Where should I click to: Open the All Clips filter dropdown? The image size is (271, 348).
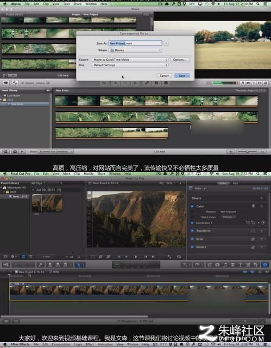[39, 183]
